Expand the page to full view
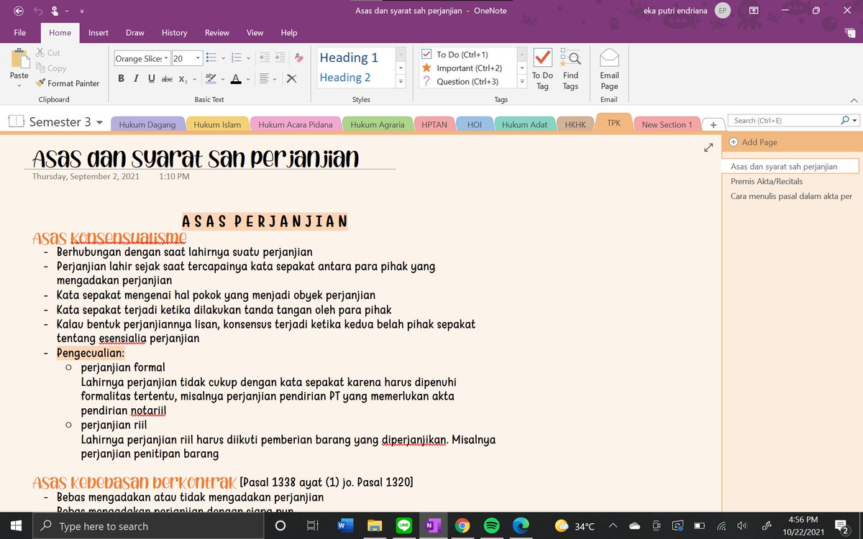863x539 pixels. pyautogui.click(x=708, y=147)
